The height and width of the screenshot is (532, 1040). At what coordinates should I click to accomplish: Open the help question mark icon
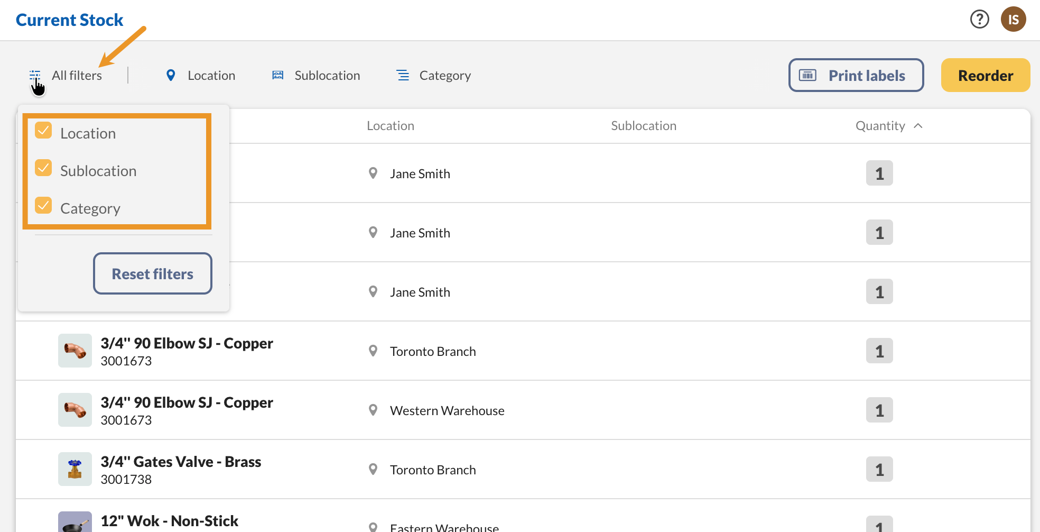pos(979,19)
